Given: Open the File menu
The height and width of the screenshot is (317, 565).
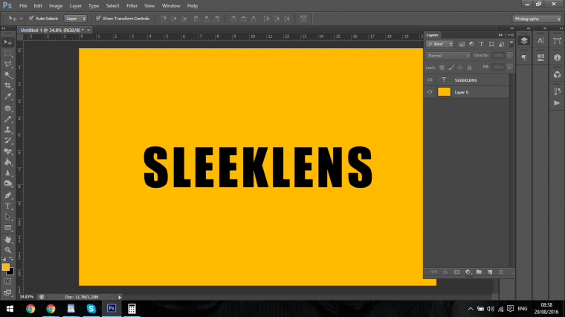Looking at the screenshot, I should (x=23, y=6).
